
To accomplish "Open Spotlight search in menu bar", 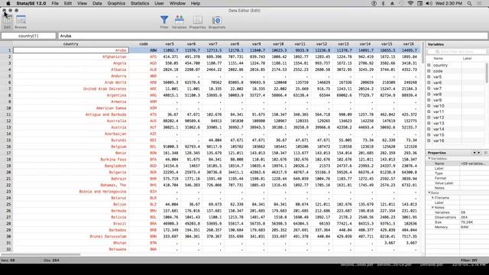I will (x=469, y=3).
